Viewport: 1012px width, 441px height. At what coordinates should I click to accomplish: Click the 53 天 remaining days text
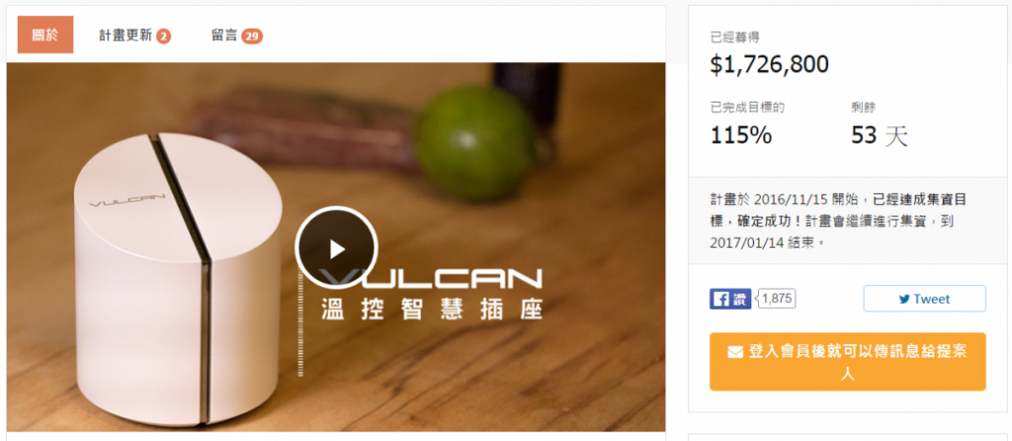[879, 135]
